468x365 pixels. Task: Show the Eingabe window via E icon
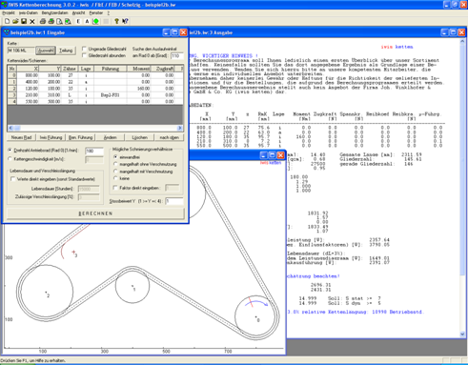78,21
